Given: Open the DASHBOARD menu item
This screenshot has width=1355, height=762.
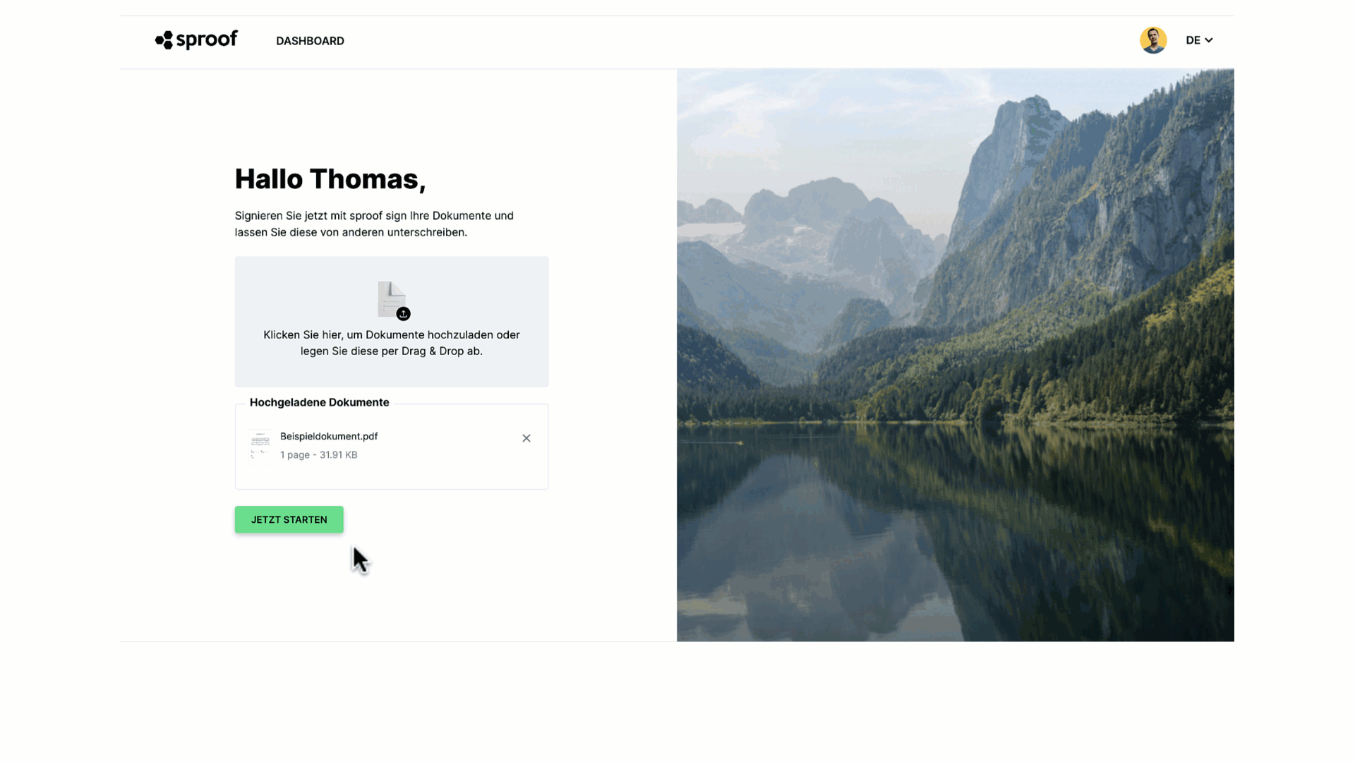Looking at the screenshot, I should pyautogui.click(x=310, y=41).
